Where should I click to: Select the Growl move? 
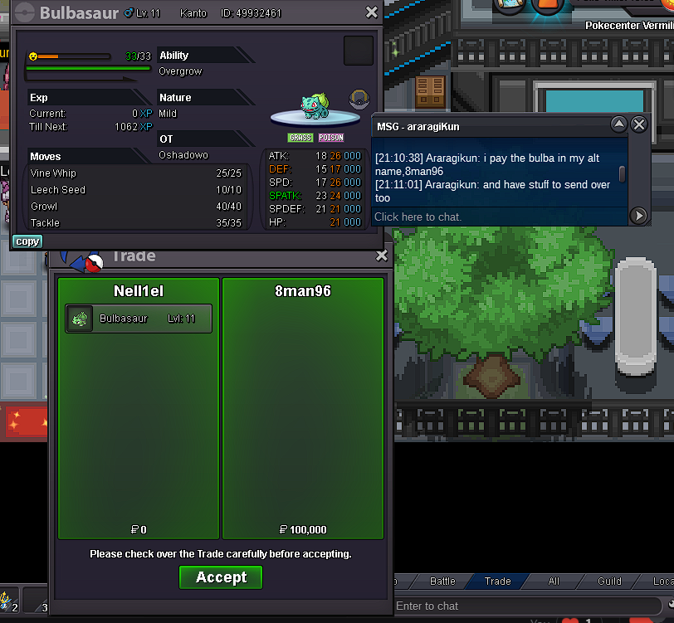[x=136, y=207]
